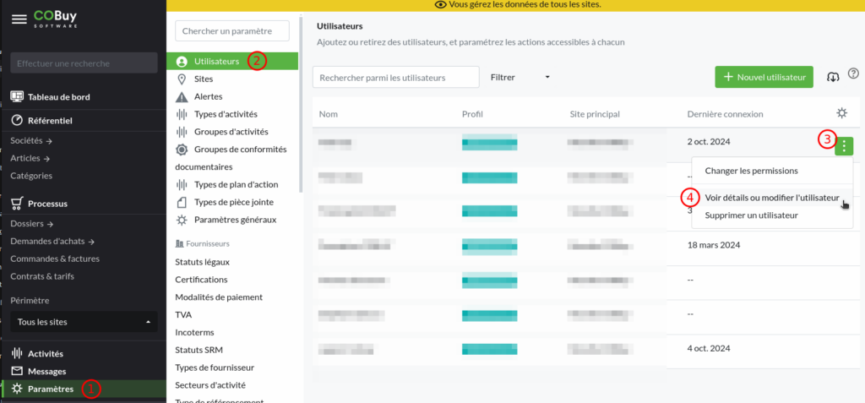Click the Alertes warning triangle icon
Screen dimensions: 865x403
point(182,96)
